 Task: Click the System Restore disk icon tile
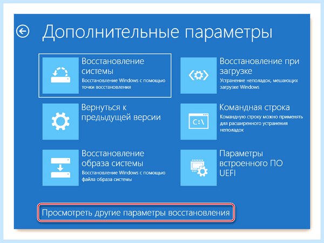point(60,75)
